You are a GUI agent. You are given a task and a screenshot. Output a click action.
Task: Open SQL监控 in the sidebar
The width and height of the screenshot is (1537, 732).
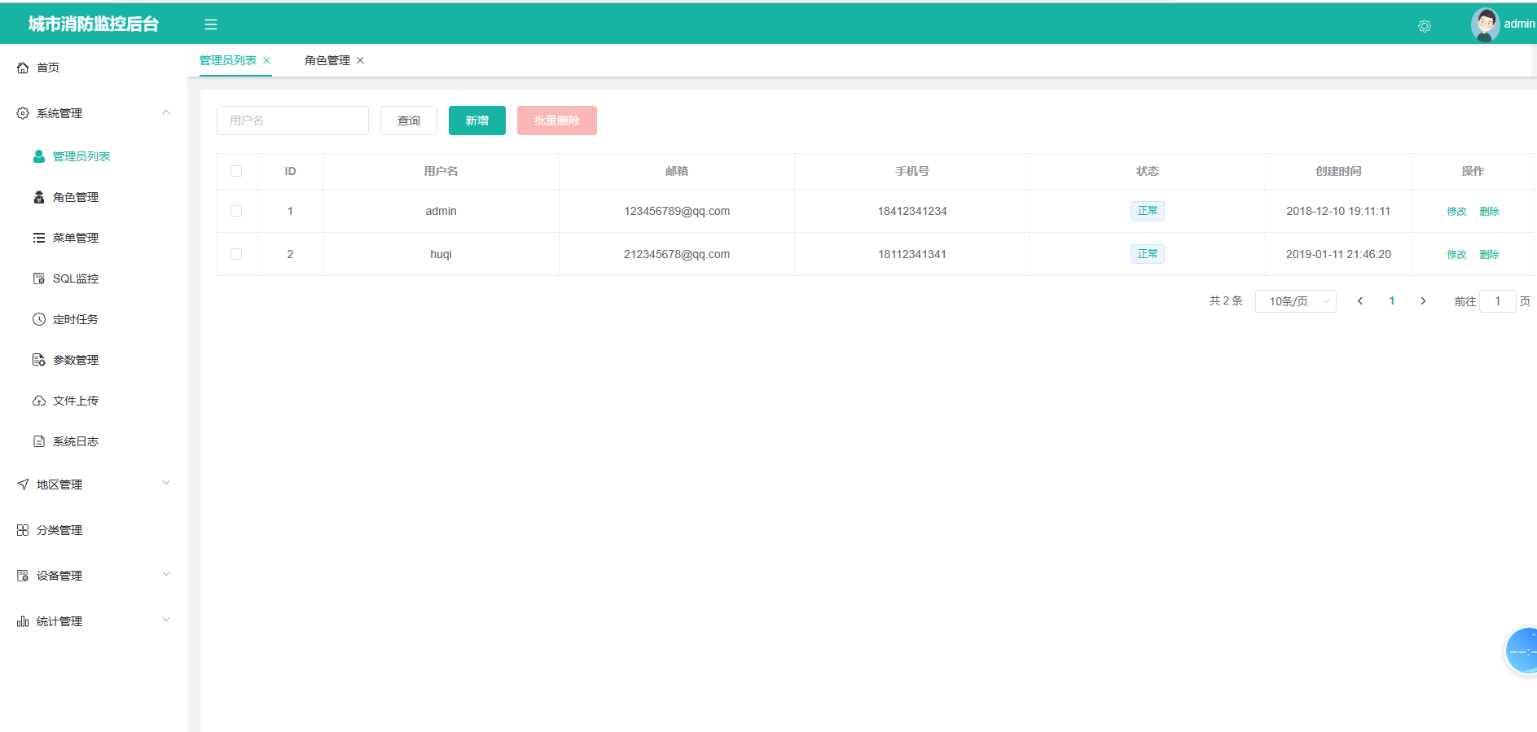(75, 278)
